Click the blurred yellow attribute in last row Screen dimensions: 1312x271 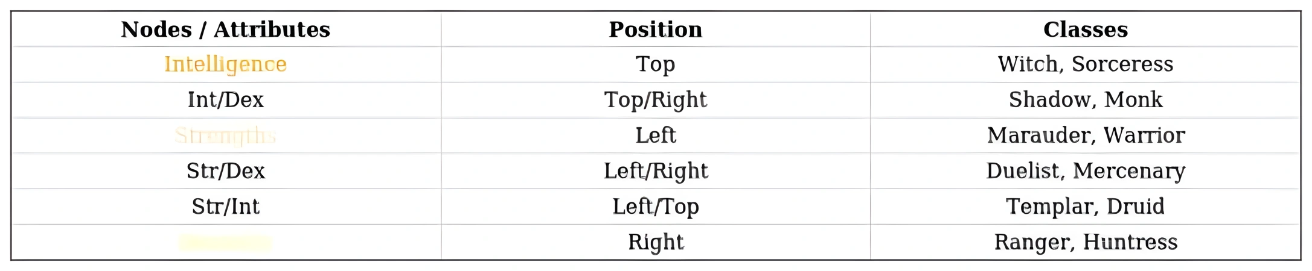tap(226, 243)
